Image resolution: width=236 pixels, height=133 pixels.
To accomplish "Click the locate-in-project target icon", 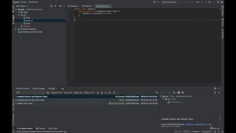I will (x=52, y=6).
